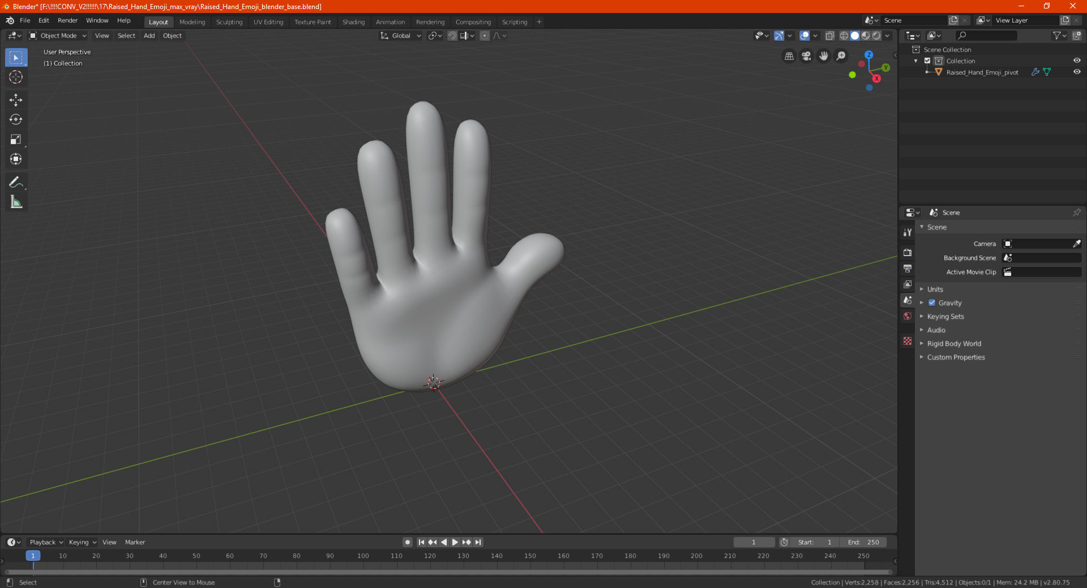Open the Playback dropdown in timeline
Viewport: 1087px width, 588px height.
tap(46, 542)
